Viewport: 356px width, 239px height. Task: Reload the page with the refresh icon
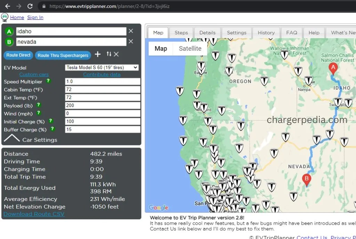(x=31, y=6)
